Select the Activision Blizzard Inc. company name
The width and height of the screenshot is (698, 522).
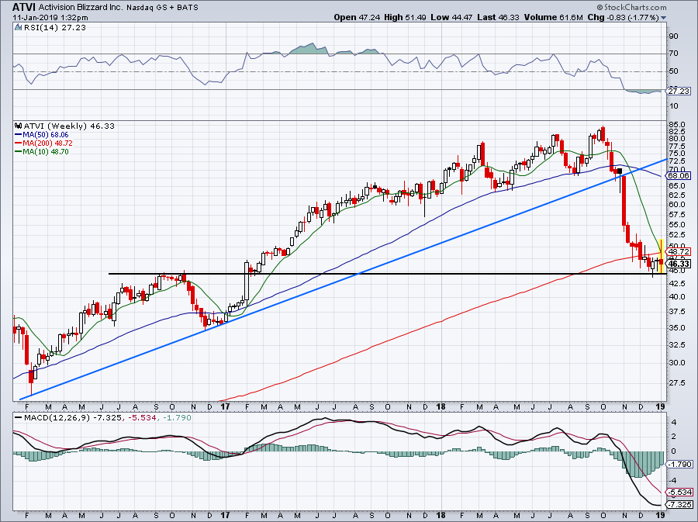[80, 8]
